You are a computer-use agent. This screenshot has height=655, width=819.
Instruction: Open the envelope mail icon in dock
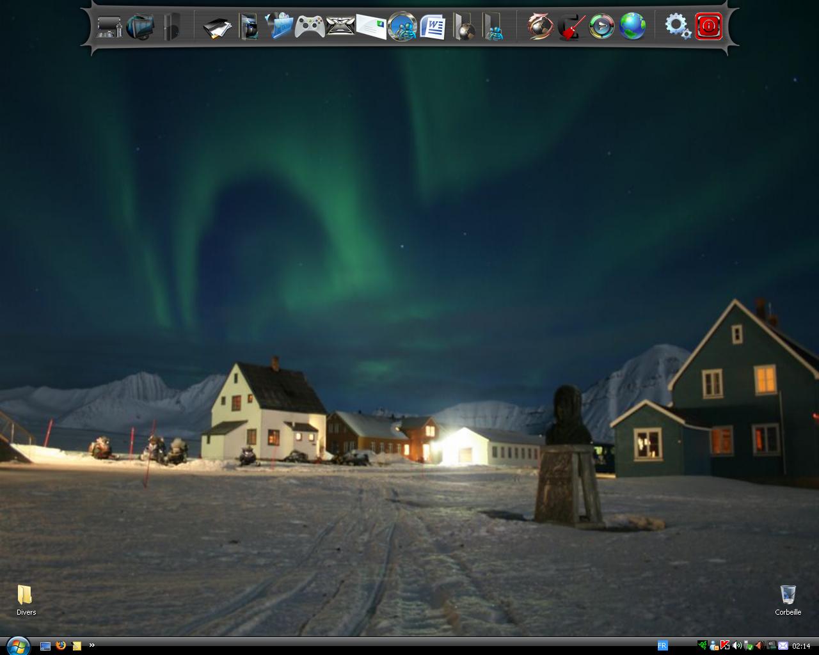371,27
